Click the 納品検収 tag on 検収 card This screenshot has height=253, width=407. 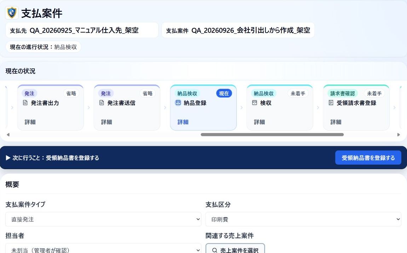264,93
